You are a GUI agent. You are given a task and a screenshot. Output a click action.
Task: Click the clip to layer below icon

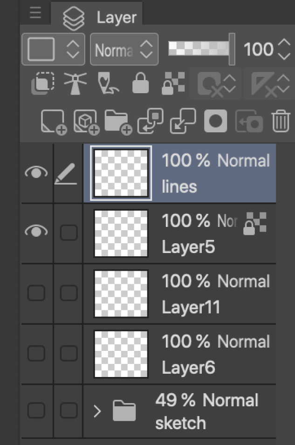(43, 83)
